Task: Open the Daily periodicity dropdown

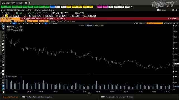Action: pos(37,23)
